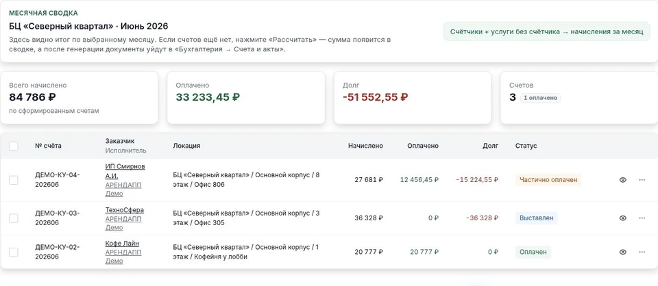This screenshot has height=286, width=658.
Task: Click paid amount 0 ₽ in ТехноСфера row
Action: coord(433,218)
